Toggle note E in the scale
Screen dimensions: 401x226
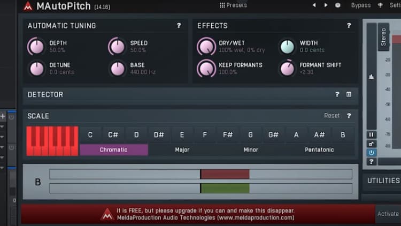tap(182, 135)
